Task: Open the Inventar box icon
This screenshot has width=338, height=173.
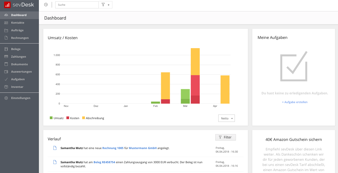Action: click(6, 87)
